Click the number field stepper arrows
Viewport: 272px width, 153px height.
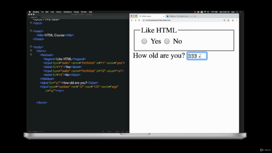tap(200, 56)
